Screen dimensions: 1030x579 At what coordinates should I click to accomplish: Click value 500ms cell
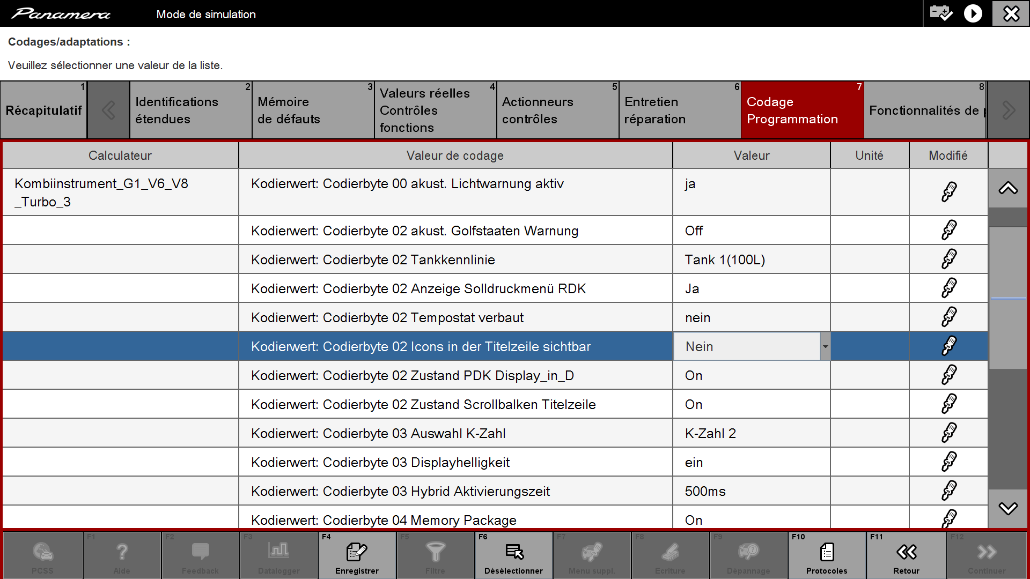(752, 491)
